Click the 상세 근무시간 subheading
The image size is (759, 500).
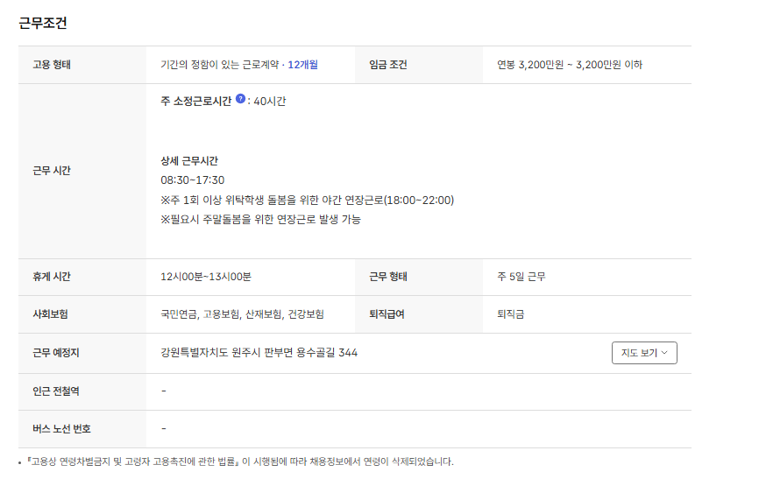(189, 161)
